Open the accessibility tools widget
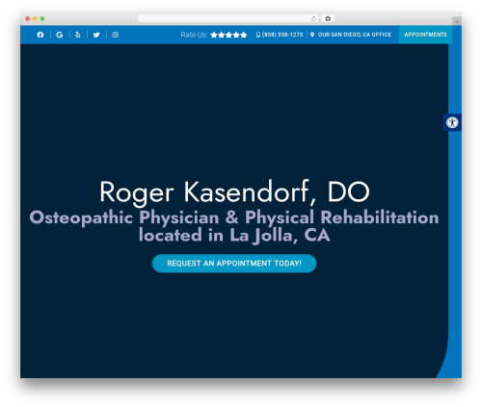 point(452,122)
